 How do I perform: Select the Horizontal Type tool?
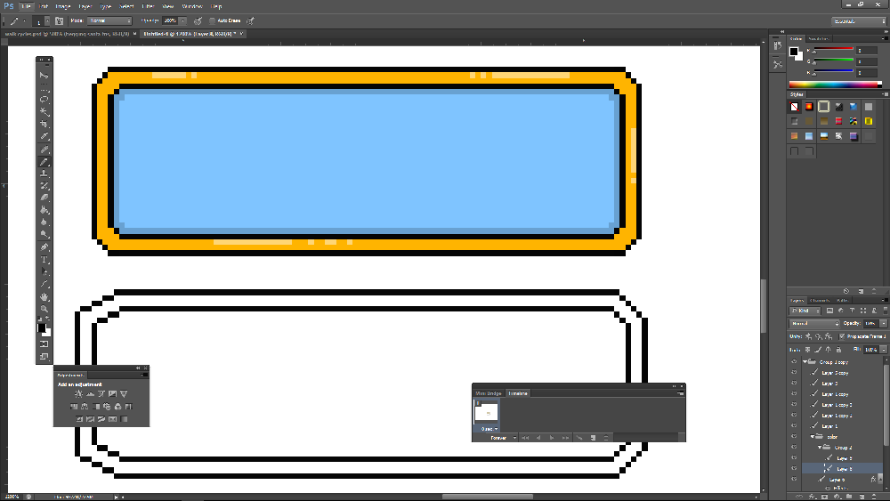(x=44, y=260)
